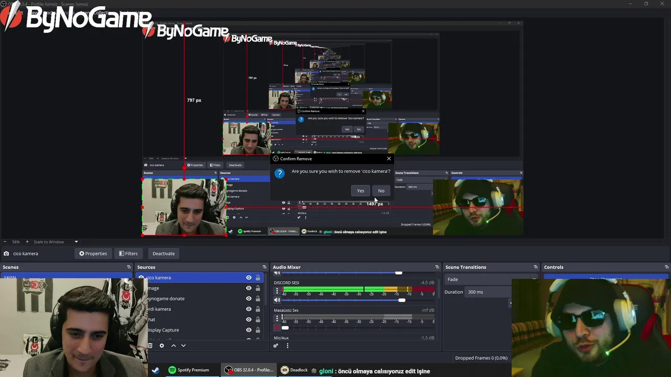The image size is (671, 377).
Task: Move selected source up
Action: point(174,346)
